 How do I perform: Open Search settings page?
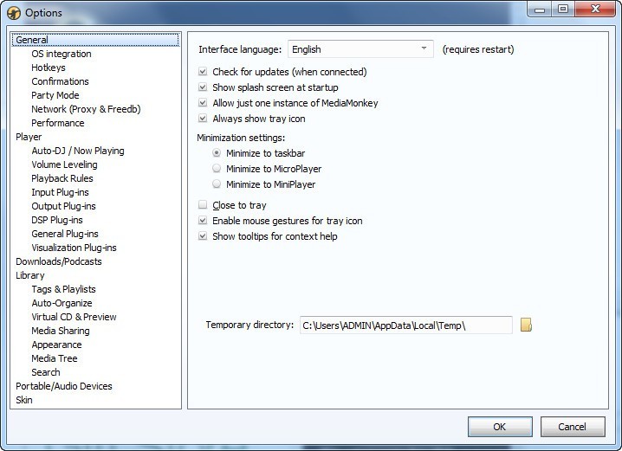click(x=46, y=373)
